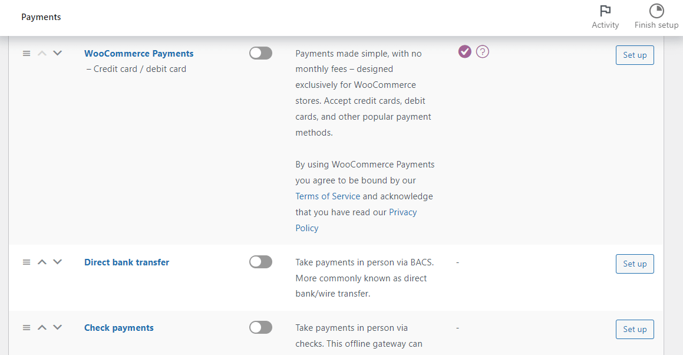Click the Activity flag icon
Screen dimensions: 683x355
coord(605,11)
